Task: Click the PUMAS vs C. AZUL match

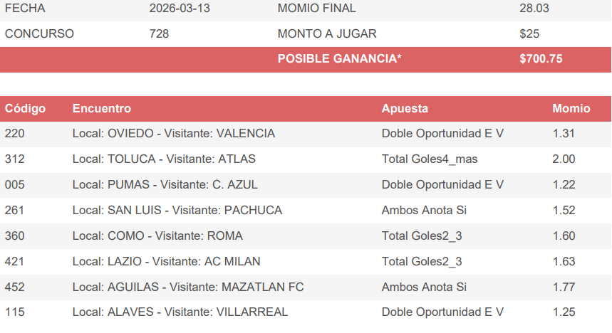Action: coord(165,185)
